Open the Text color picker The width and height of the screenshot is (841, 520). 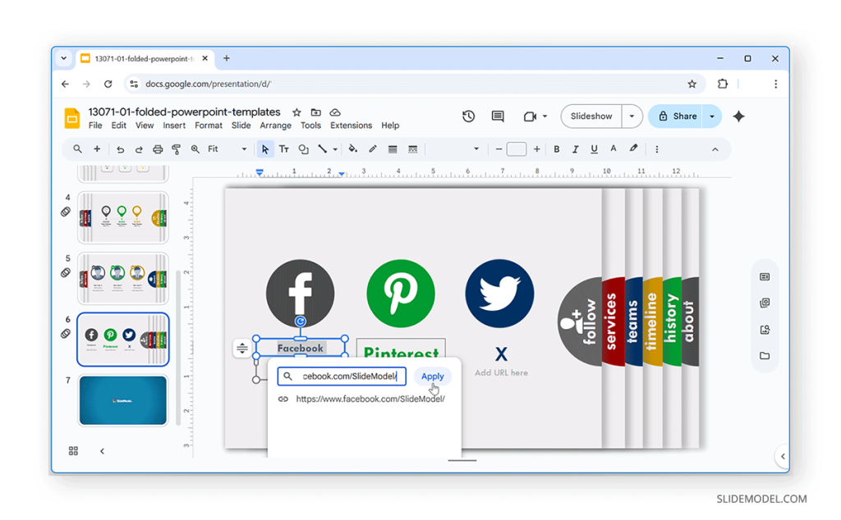click(x=612, y=149)
